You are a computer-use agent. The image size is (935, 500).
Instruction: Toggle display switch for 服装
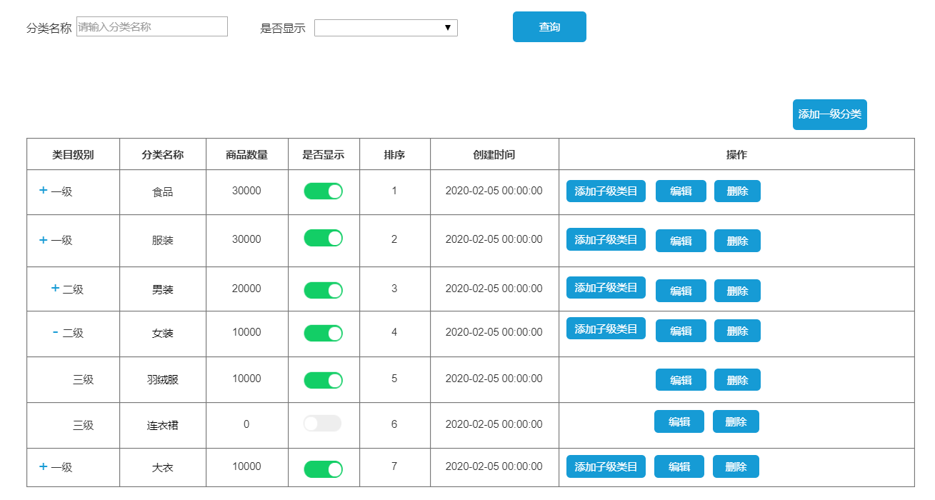click(323, 238)
